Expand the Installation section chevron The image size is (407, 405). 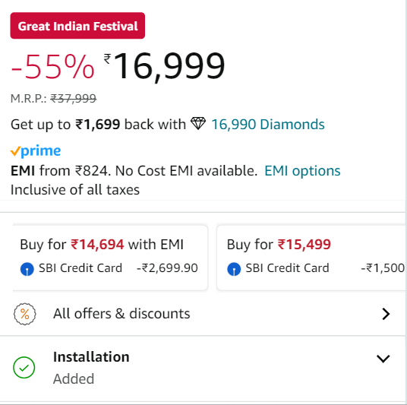pyautogui.click(x=383, y=359)
